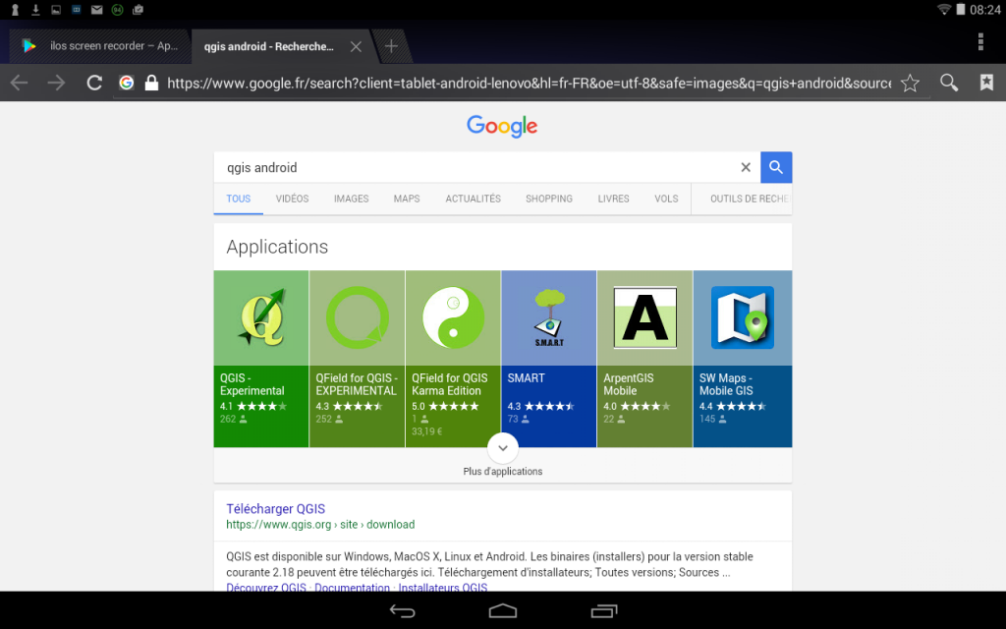Close the qgis android search tab

[x=356, y=46]
